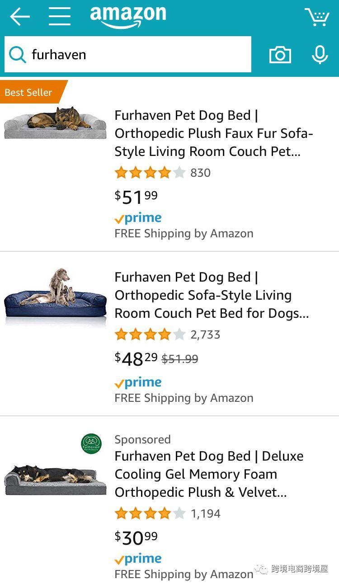Tap the FurHaven green brand logo

click(91, 443)
